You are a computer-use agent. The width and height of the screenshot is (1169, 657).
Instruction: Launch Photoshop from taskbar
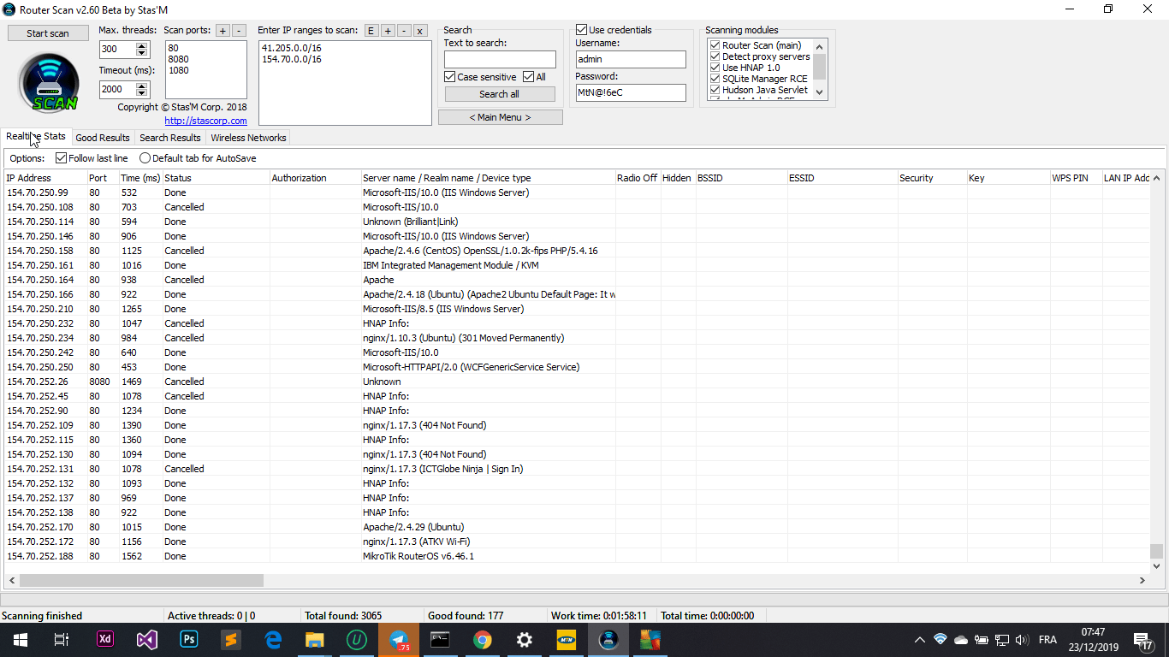coord(188,640)
